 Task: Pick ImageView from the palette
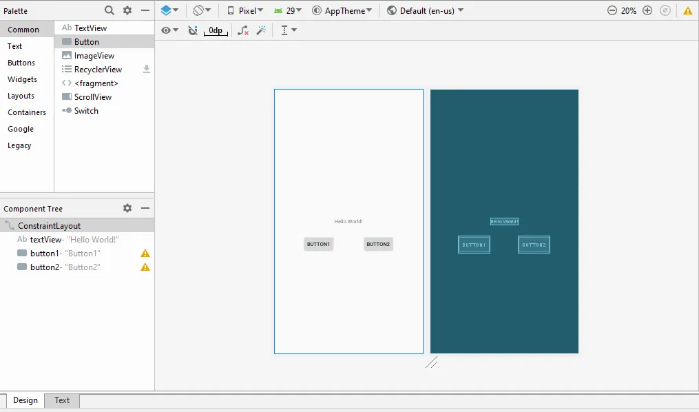pyautogui.click(x=104, y=55)
